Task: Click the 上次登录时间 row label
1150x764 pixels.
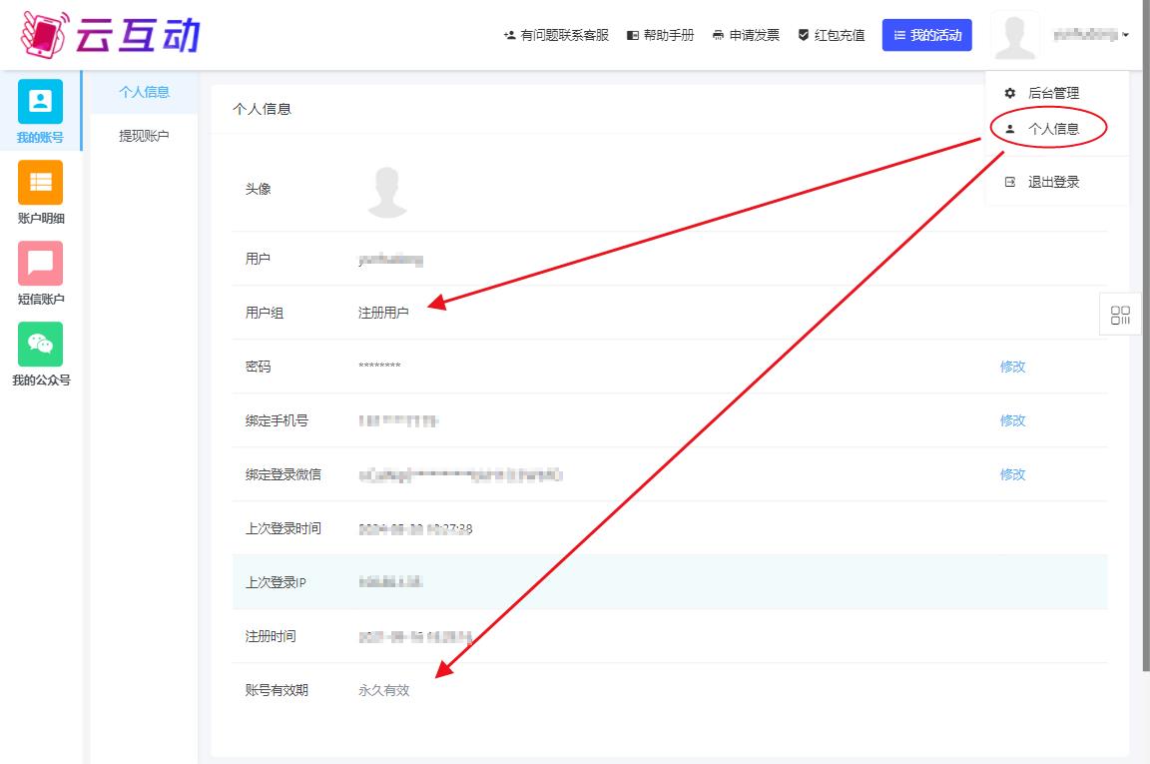Action: pyautogui.click(x=284, y=528)
